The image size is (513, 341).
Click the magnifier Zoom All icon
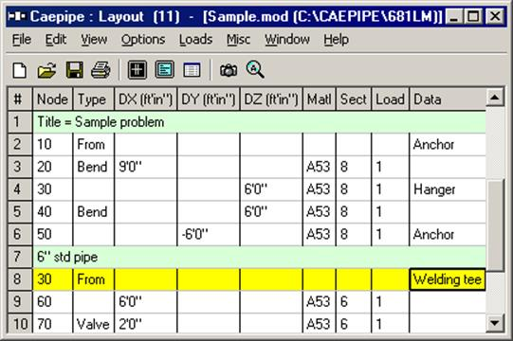(255, 69)
